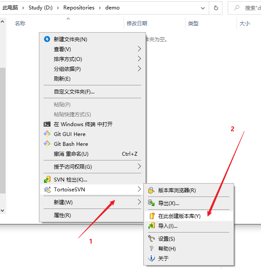Image resolution: width=261 pixels, height=269 pixels.
Task: Open 授予访问权限(G) submenu
Action: (92, 166)
